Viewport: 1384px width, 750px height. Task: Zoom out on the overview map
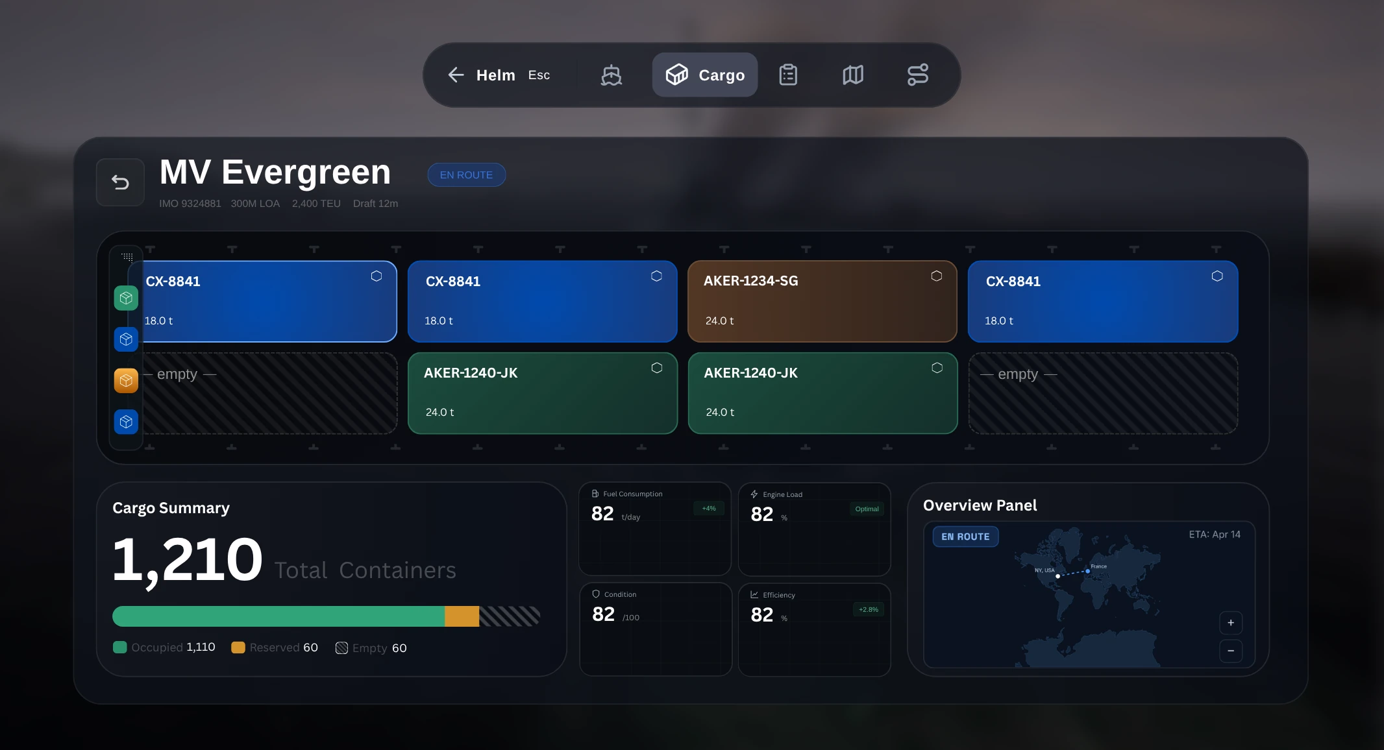(x=1230, y=651)
